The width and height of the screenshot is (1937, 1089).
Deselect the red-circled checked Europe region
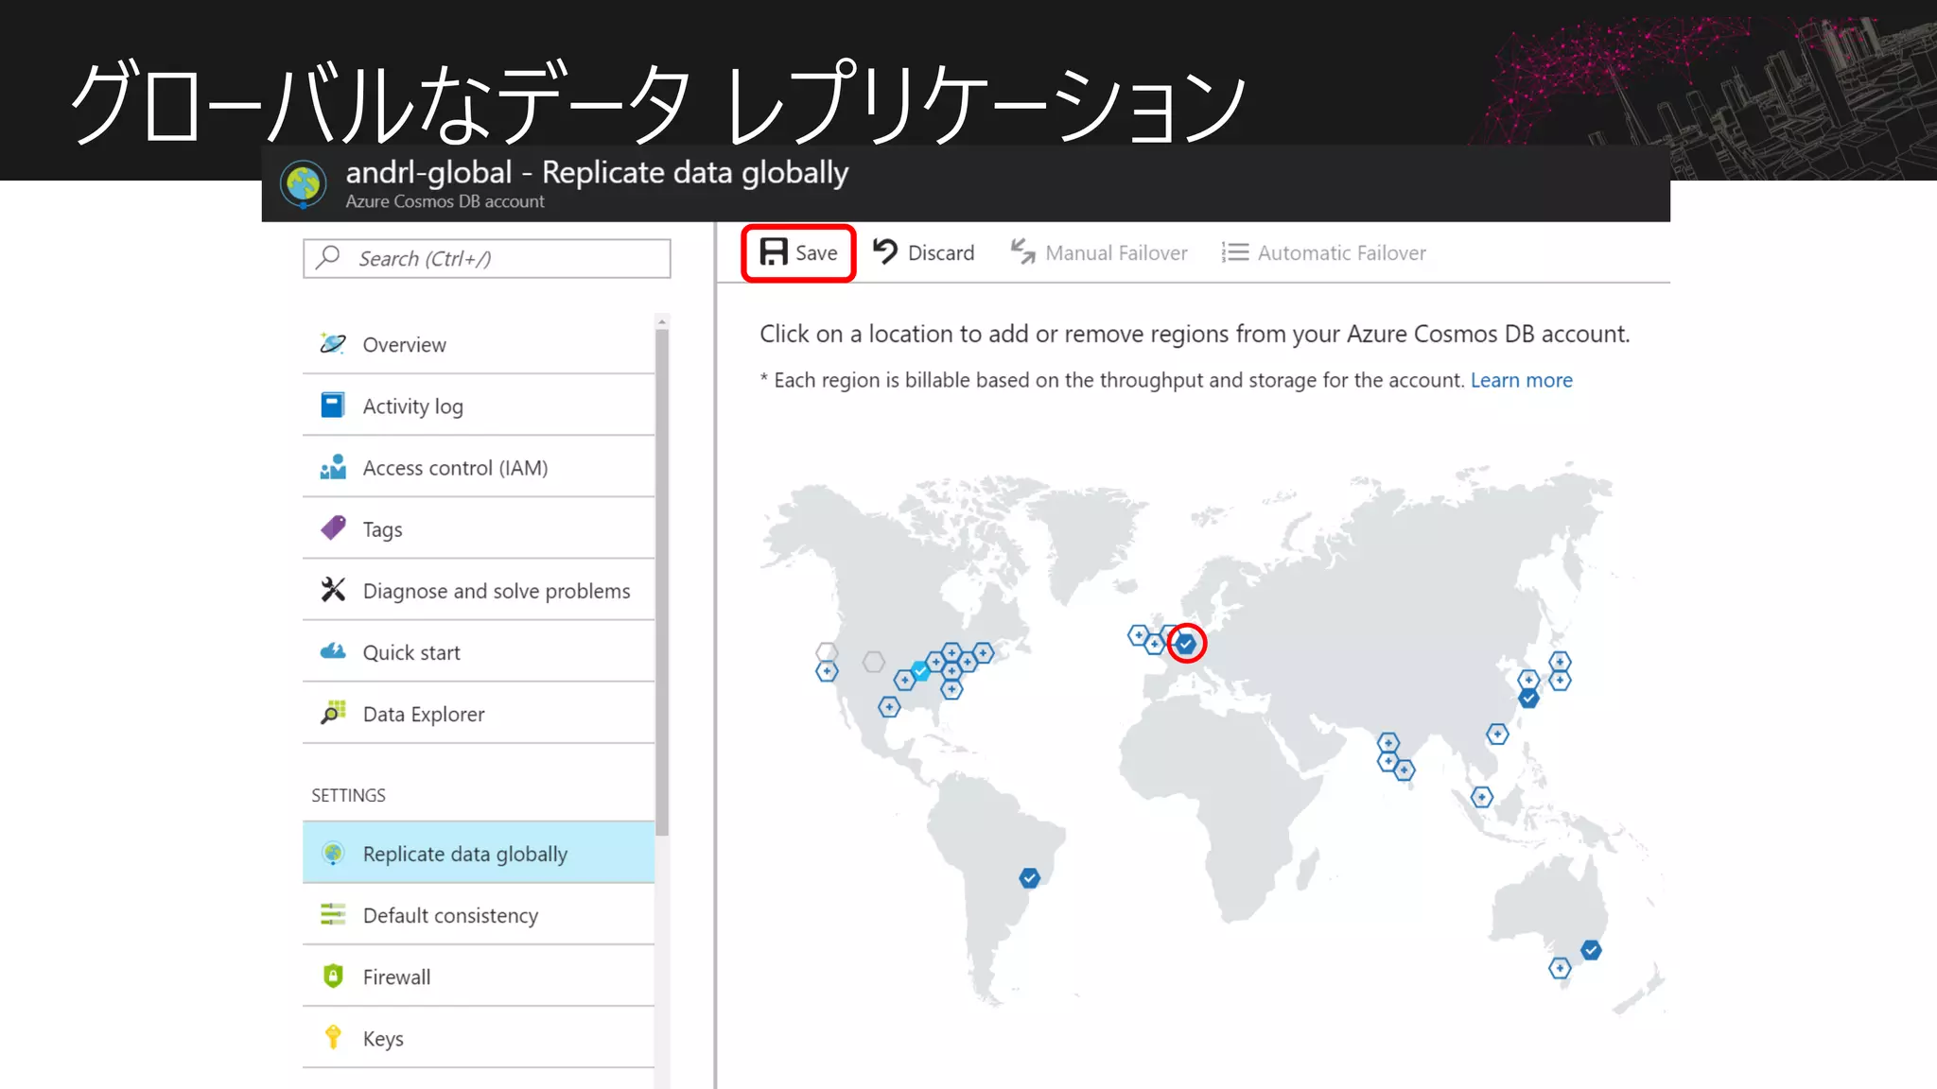coord(1186,644)
